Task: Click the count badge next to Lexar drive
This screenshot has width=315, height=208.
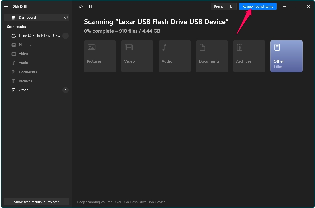Action: (x=66, y=36)
